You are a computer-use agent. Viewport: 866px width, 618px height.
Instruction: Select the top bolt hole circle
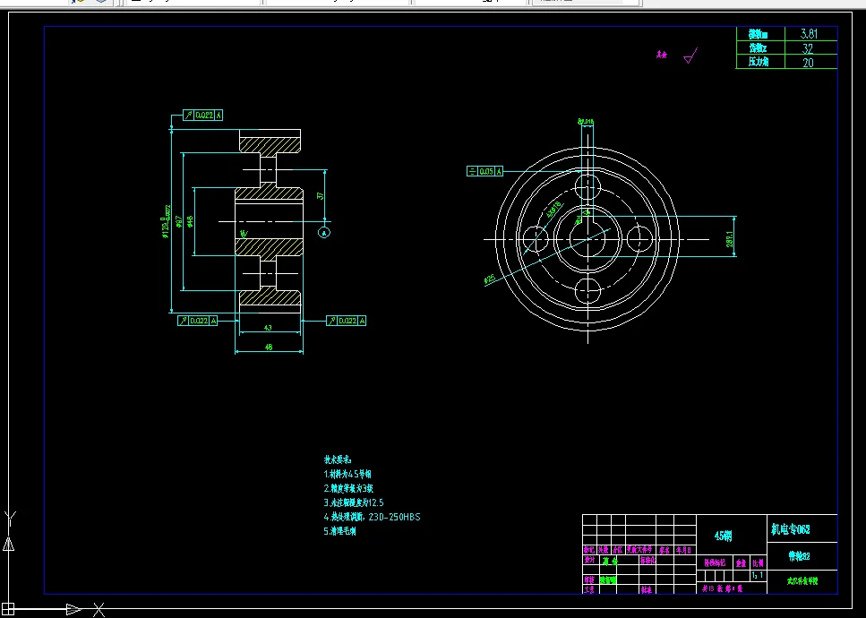click(x=587, y=186)
